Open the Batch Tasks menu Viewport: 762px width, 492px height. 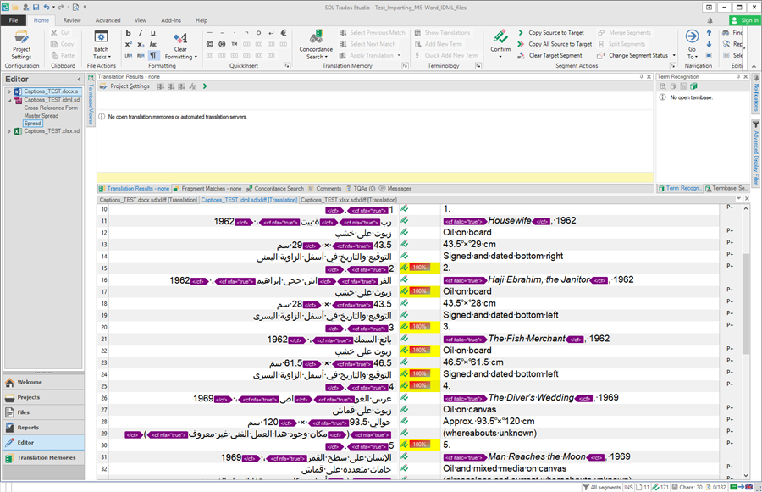tap(101, 45)
